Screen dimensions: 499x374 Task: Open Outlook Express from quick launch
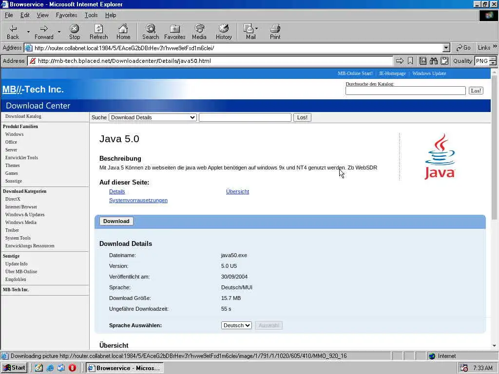pyautogui.click(x=61, y=368)
